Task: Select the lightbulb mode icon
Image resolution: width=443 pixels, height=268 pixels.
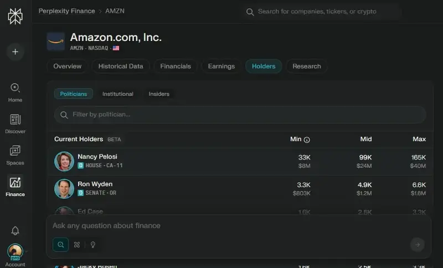Action: pyautogui.click(x=93, y=245)
